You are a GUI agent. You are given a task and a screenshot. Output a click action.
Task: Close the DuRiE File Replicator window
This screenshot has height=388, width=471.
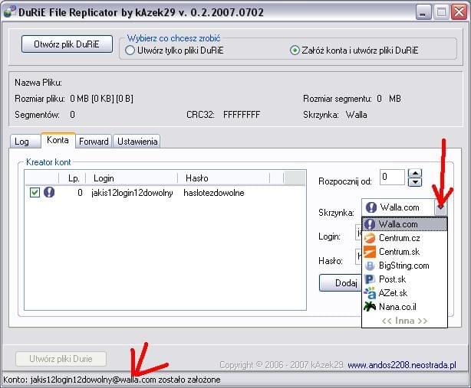(x=459, y=12)
